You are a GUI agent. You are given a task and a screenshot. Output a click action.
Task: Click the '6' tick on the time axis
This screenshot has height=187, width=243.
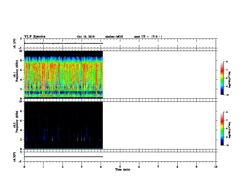pyautogui.click(x=139, y=167)
